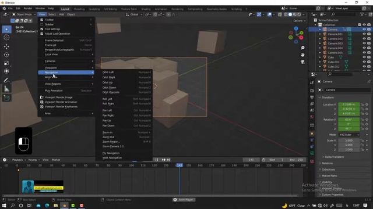Click the Viewport Render Animation icon

41,102
